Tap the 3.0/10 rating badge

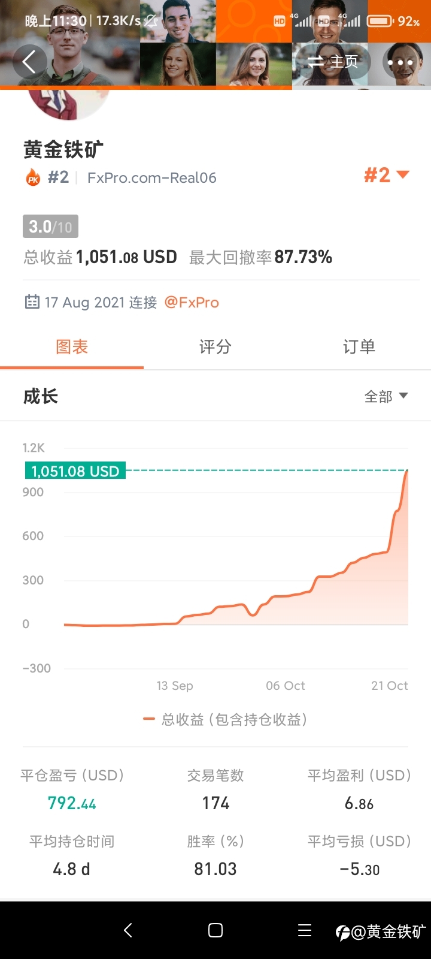click(x=50, y=227)
